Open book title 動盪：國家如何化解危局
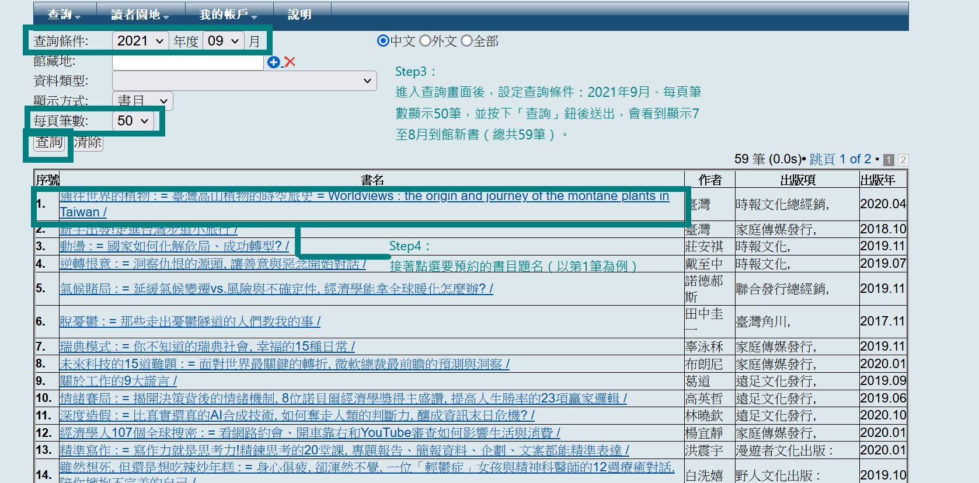This screenshot has height=483, width=979. click(x=174, y=246)
